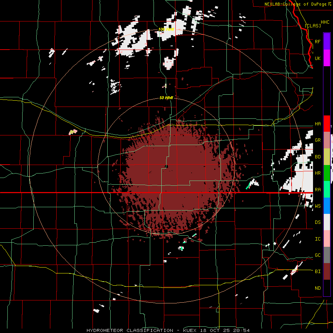Pick the dark green HR legend swatch
The image size is (333, 333).
327,173
